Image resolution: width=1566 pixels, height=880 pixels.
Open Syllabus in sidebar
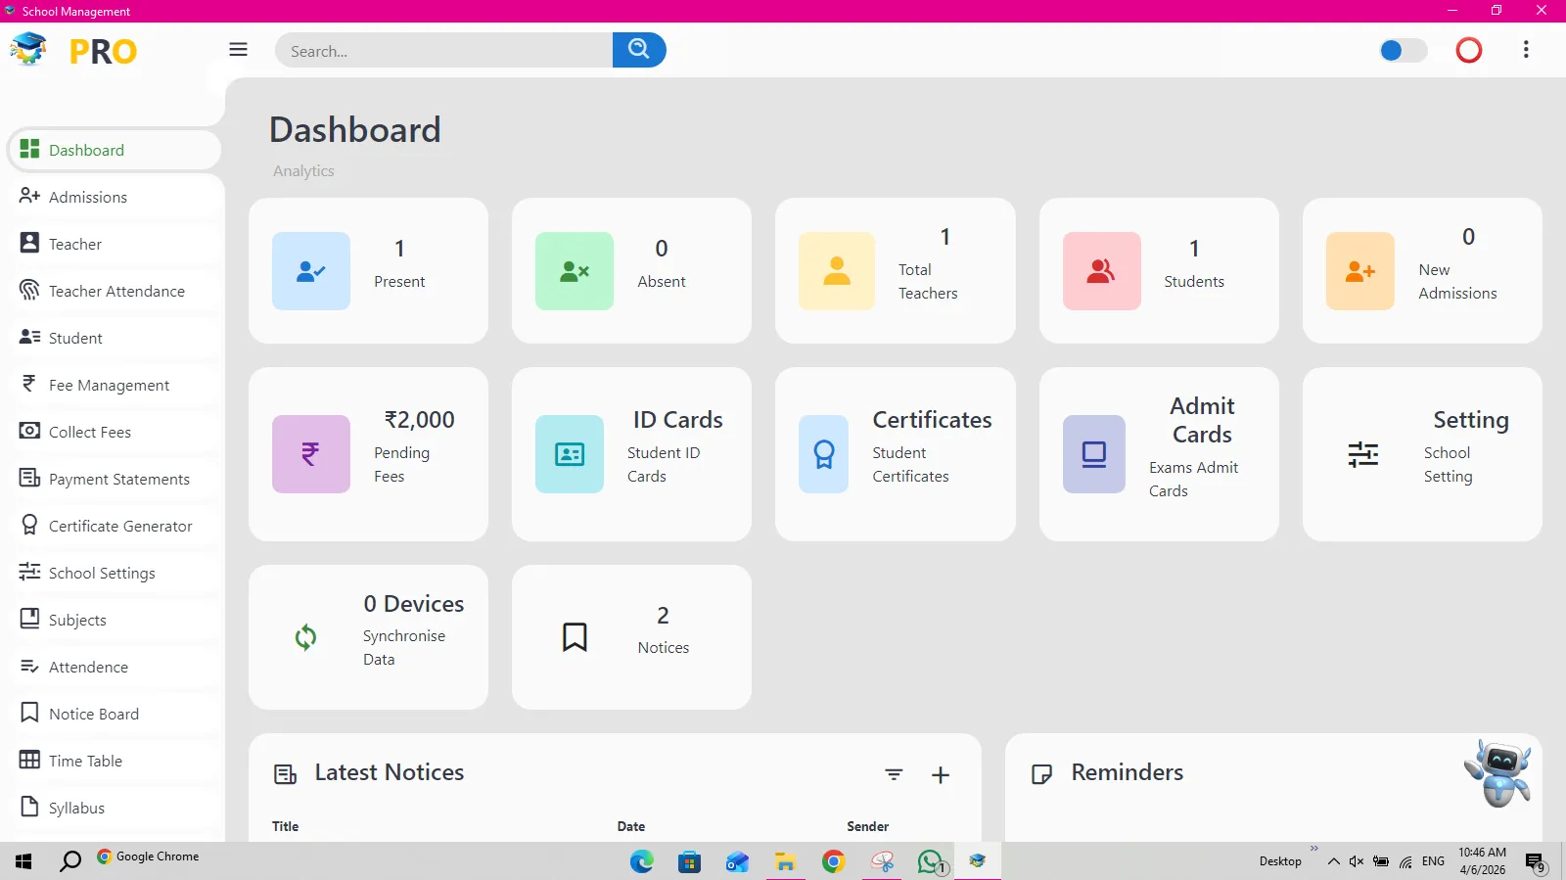[x=115, y=808]
